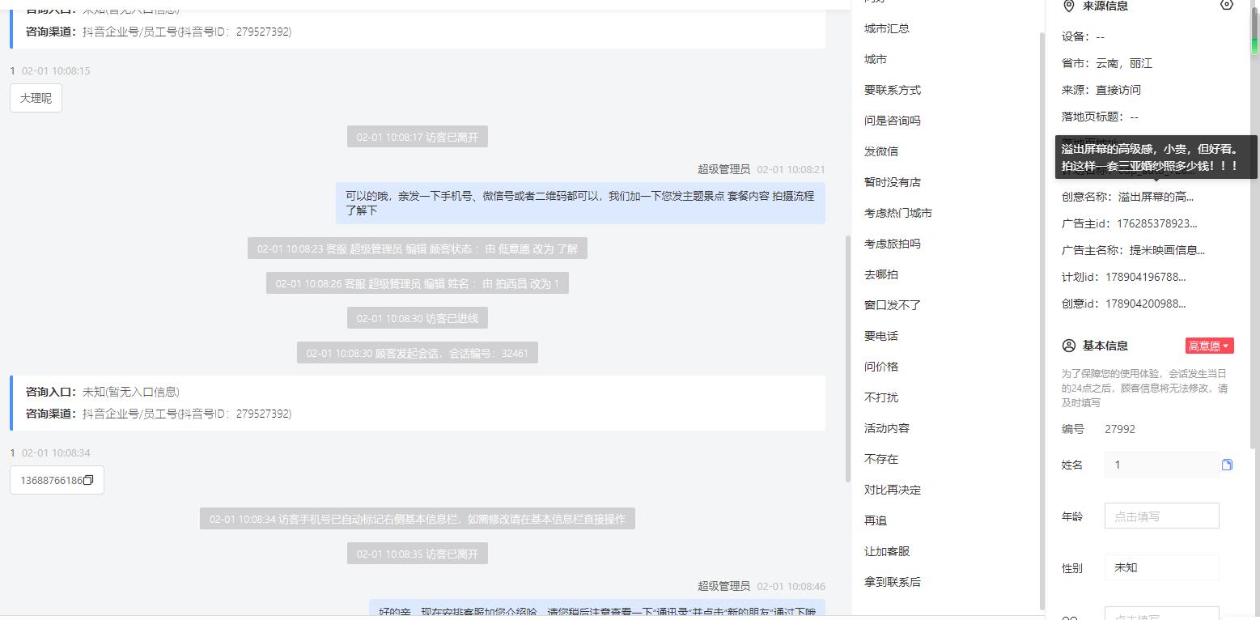
Task: Click the 10:08:35 访客已离开 notice
Action: (418, 554)
